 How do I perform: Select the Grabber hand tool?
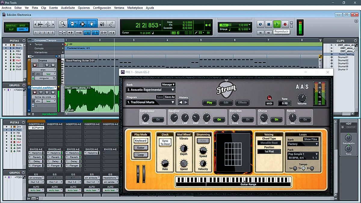click(92, 24)
